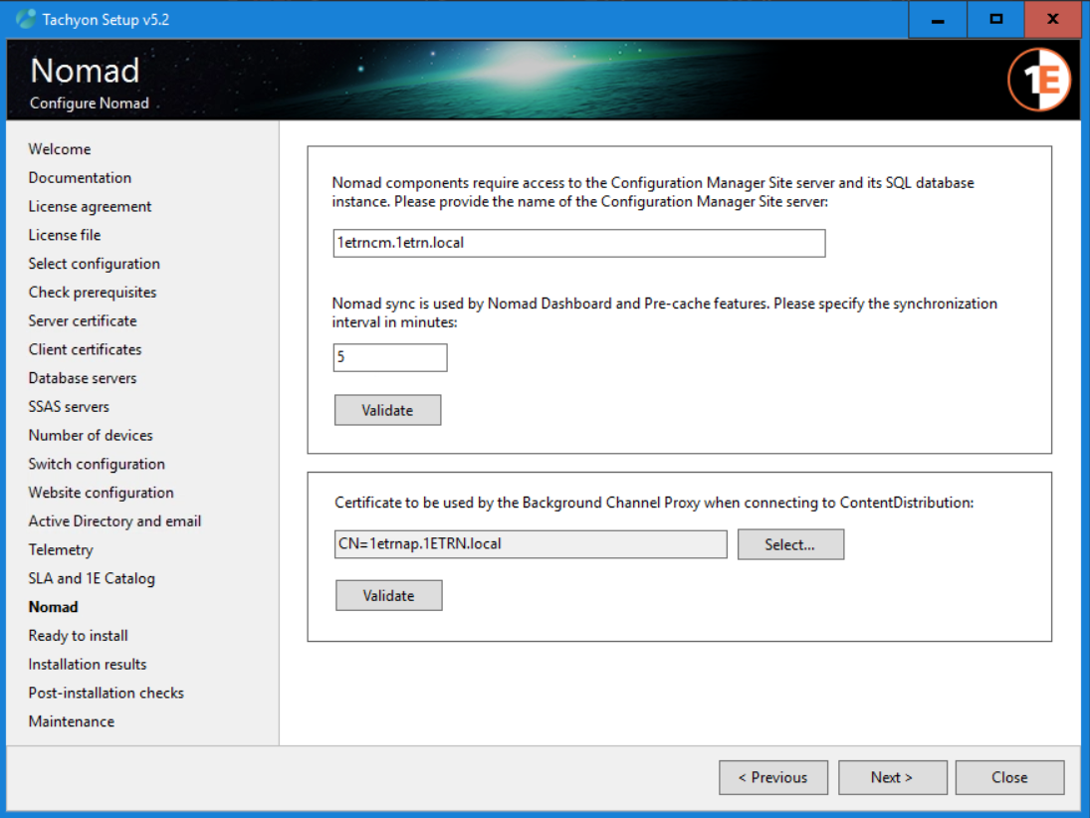This screenshot has height=818, width=1090.
Task: Select the License agreement step
Action: click(90, 206)
